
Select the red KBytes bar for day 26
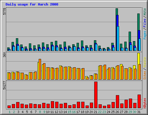click(118, 101)
